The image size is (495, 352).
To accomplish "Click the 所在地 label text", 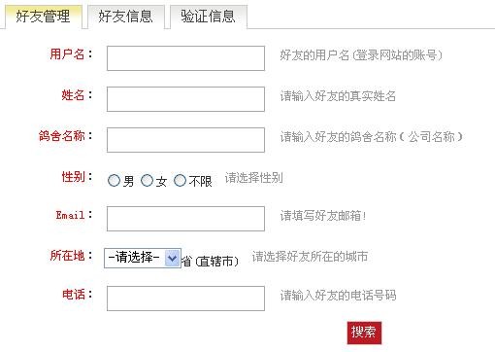I will tap(71, 256).
